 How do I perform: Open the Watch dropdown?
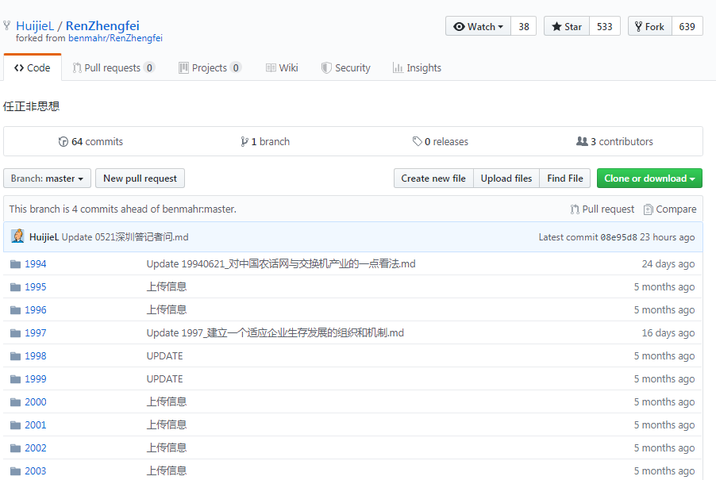tap(478, 26)
